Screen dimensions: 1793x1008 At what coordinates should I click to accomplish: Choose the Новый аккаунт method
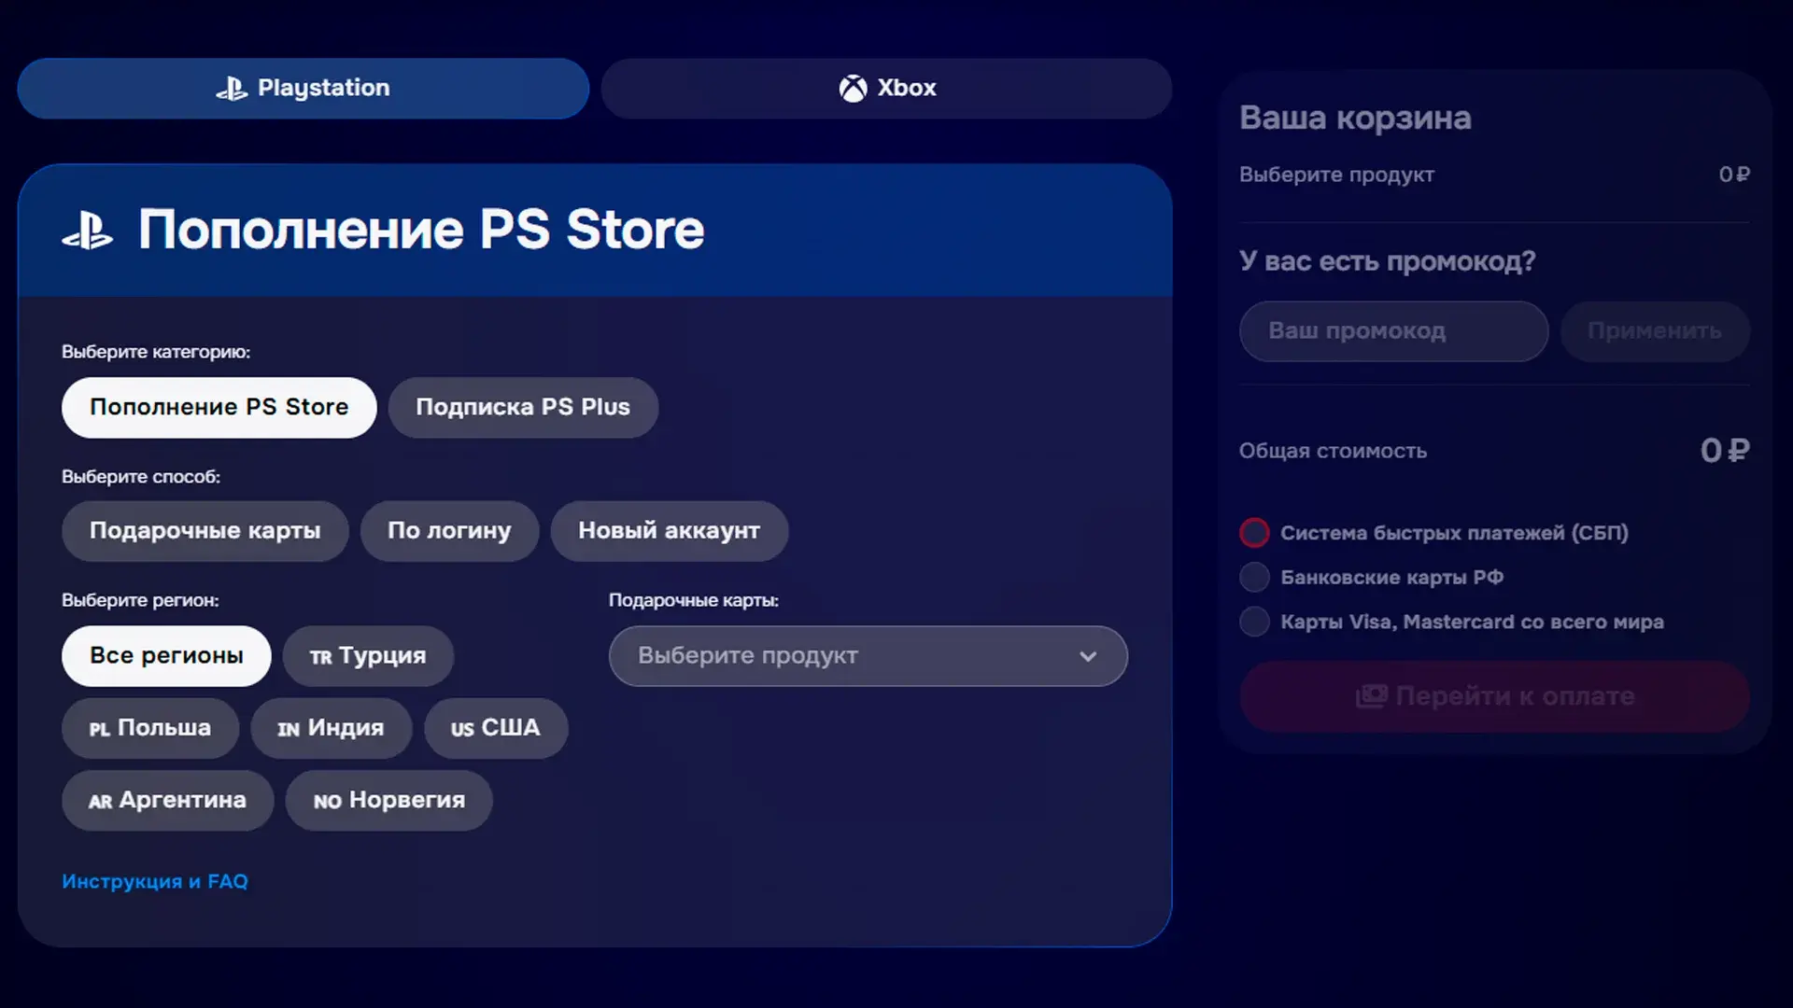point(669,531)
